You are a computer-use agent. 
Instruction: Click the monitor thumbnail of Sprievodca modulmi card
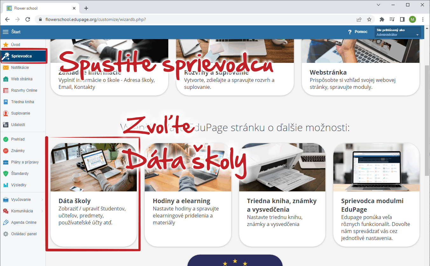tap(376, 167)
